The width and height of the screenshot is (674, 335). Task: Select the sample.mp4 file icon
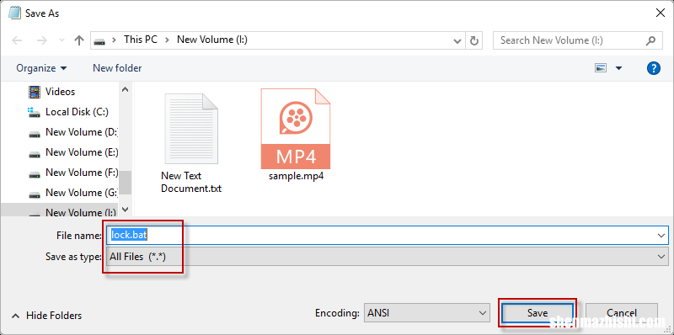pos(296,129)
